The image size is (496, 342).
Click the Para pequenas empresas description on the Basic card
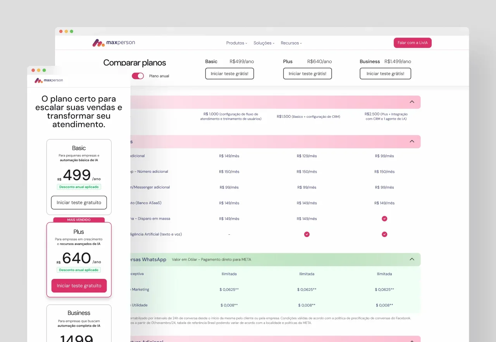(x=79, y=158)
